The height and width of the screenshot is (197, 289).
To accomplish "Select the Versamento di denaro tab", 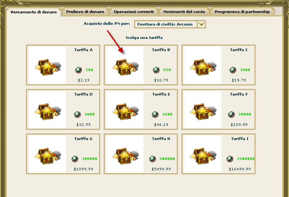I will coord(34,12).
